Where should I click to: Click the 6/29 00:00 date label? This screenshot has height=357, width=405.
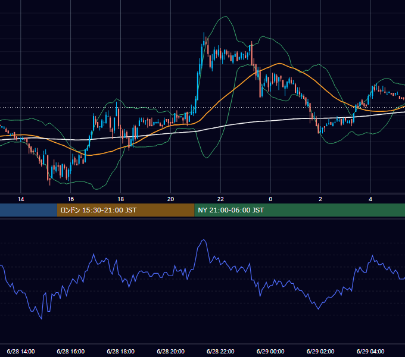tap(270, 351)
